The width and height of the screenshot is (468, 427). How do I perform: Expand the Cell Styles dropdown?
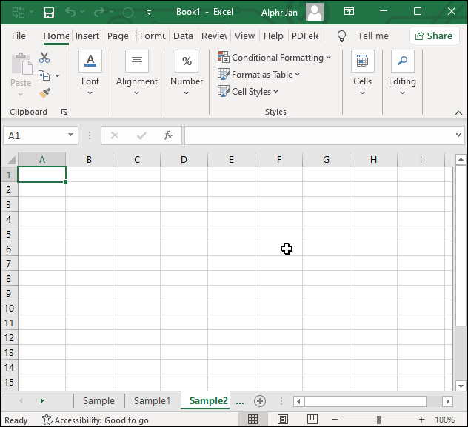point(249,91)
